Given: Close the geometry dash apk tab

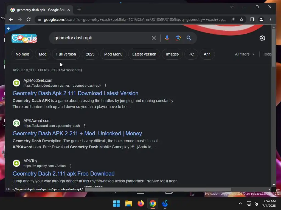Looking at the screenshot, I should coord(68,10).
